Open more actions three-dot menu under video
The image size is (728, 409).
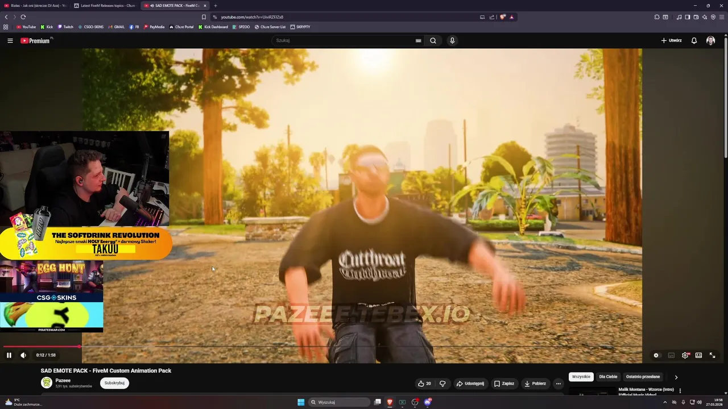click(558, 383)
